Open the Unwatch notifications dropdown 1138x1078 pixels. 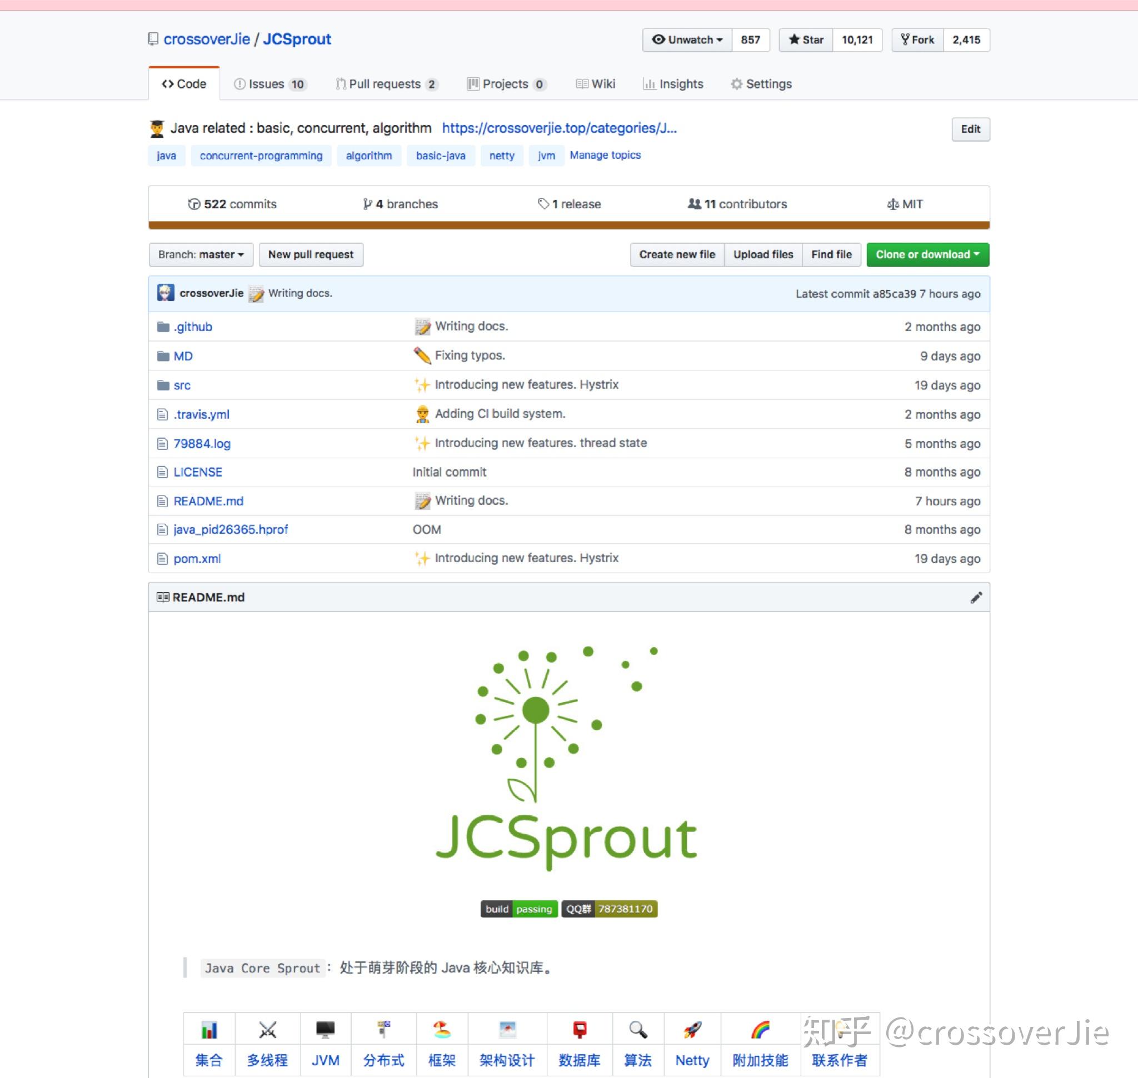pos(687,39)
